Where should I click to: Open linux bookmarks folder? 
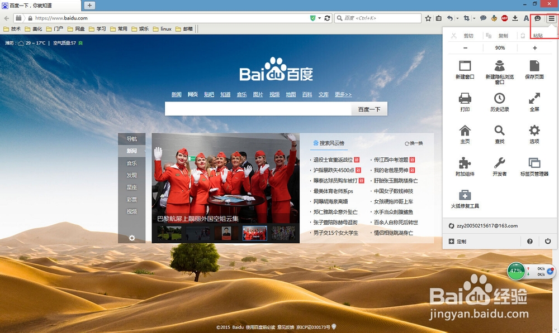click(162, 29)
